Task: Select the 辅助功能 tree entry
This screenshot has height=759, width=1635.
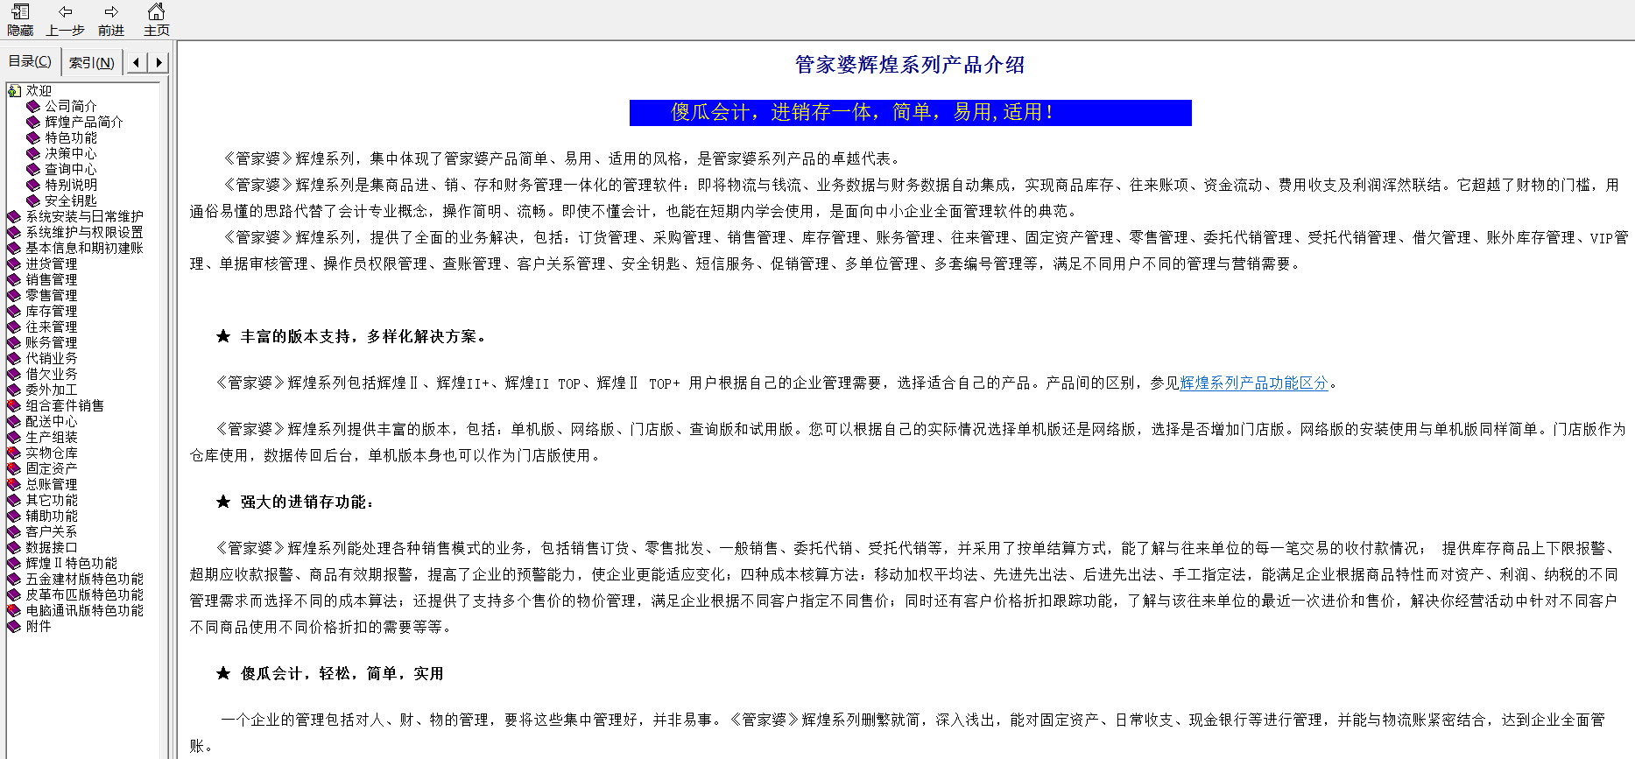Action: 52,516
